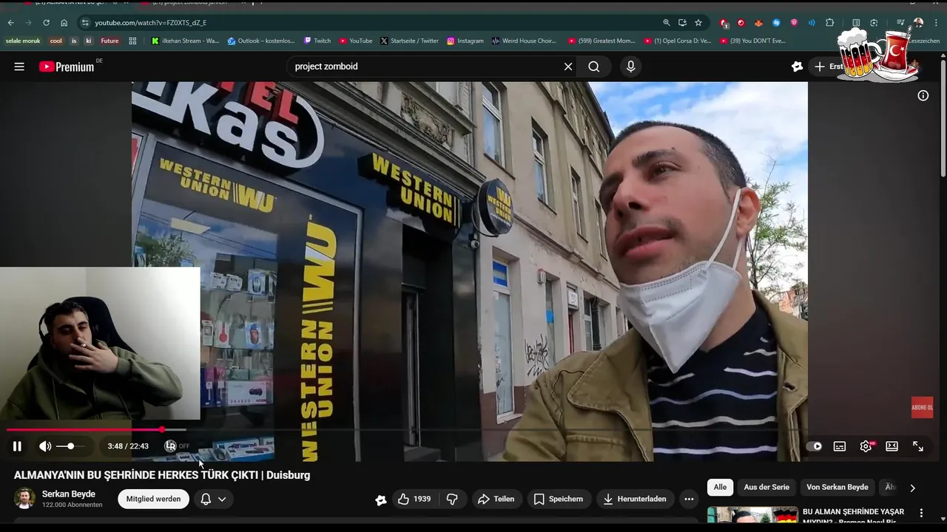Go back in browser
The width and height of the screenshot is (947, 532).
(10, 23)
